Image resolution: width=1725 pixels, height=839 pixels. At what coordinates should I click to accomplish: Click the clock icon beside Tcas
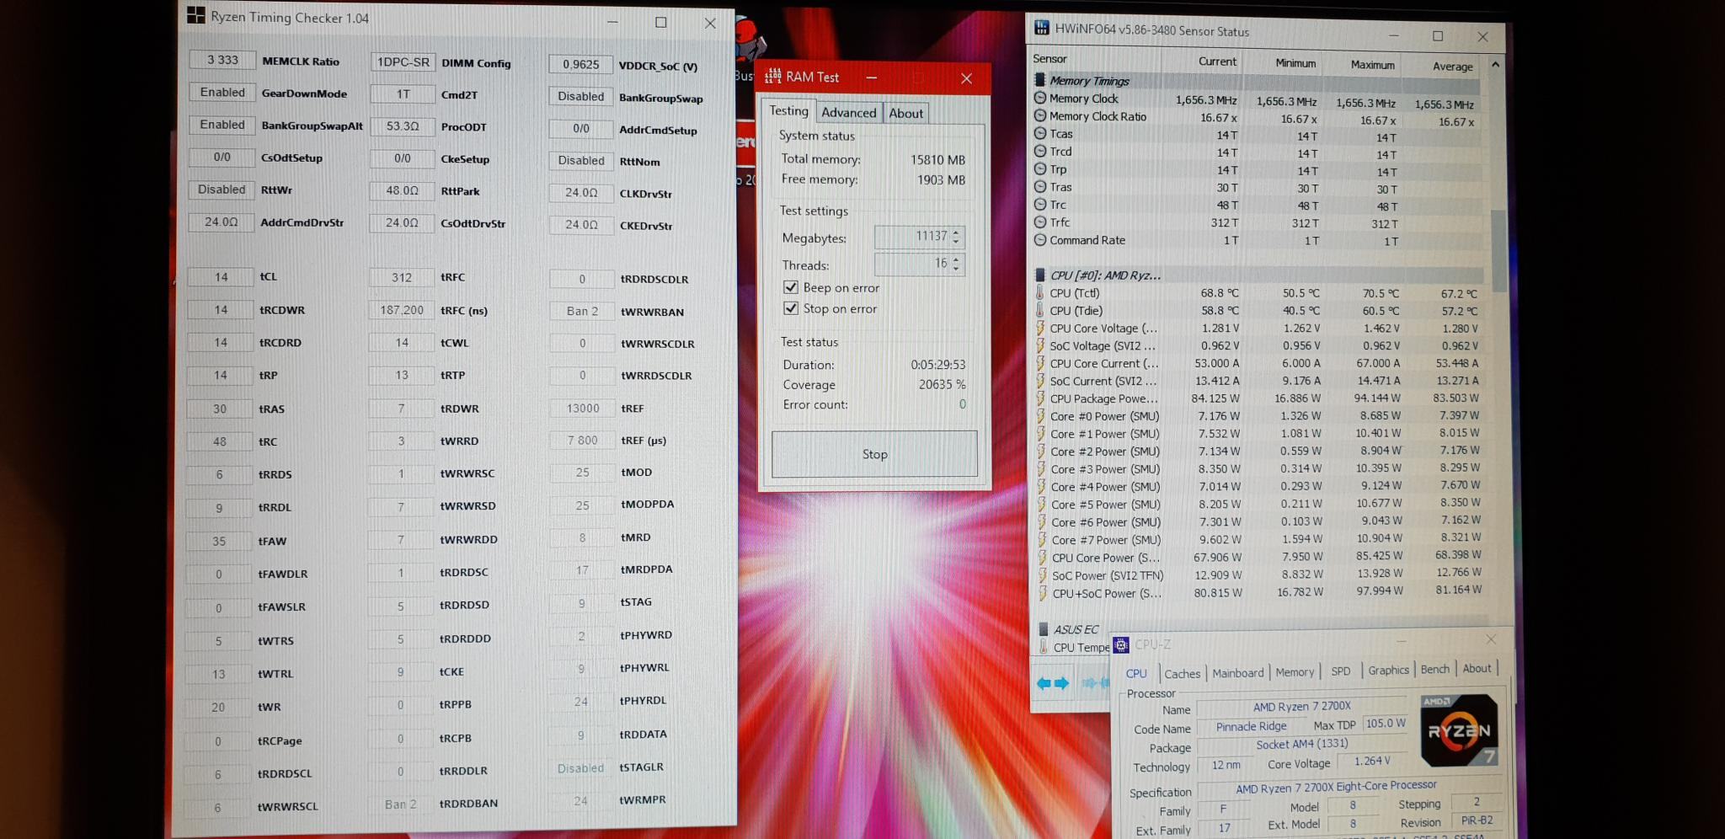tap(1040, 133)
